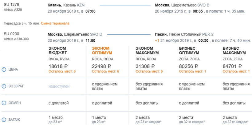Click info icon beside ВОЗВРАТ row
Viewport: 252px width, 125px height.
pos(4,87)
